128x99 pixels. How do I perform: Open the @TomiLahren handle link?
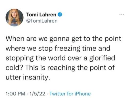click(42, 21)
